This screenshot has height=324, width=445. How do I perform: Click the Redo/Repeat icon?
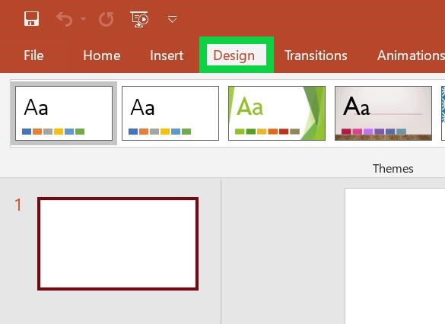(106, 19)
